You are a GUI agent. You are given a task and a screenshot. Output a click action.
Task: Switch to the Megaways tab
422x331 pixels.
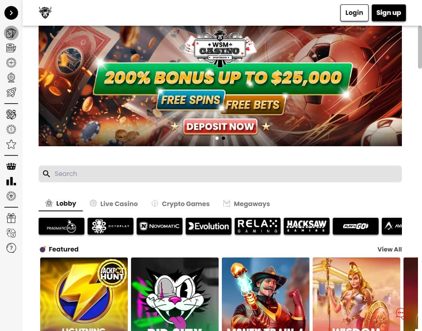click(x=246, y=204)
